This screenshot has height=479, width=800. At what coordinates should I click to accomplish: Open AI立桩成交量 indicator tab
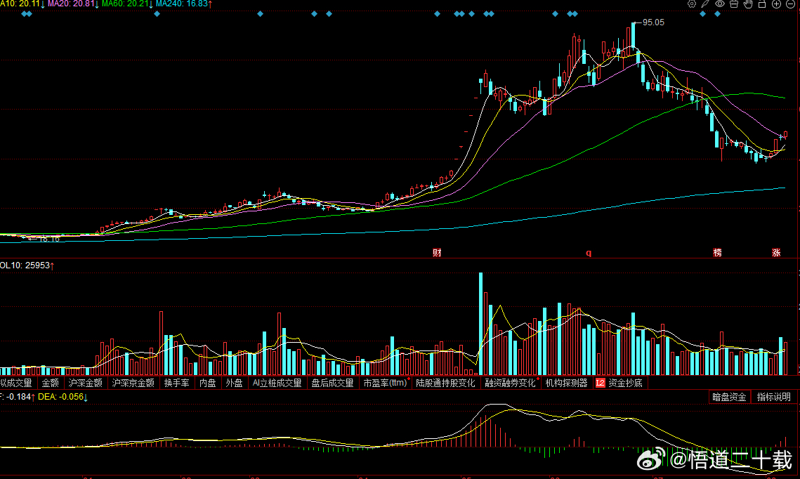[277, 383]
